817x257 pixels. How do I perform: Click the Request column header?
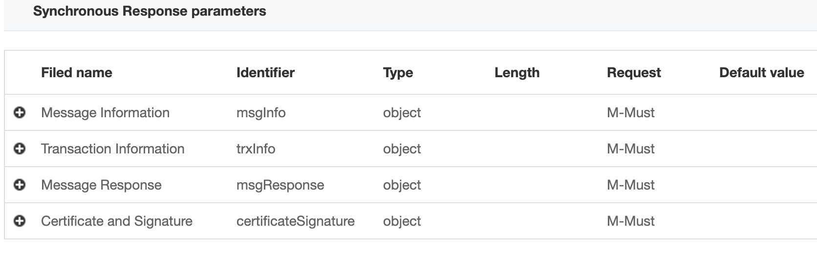point(634,73)
